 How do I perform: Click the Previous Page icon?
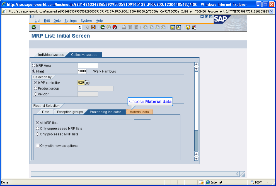click(x=151, y=27)
